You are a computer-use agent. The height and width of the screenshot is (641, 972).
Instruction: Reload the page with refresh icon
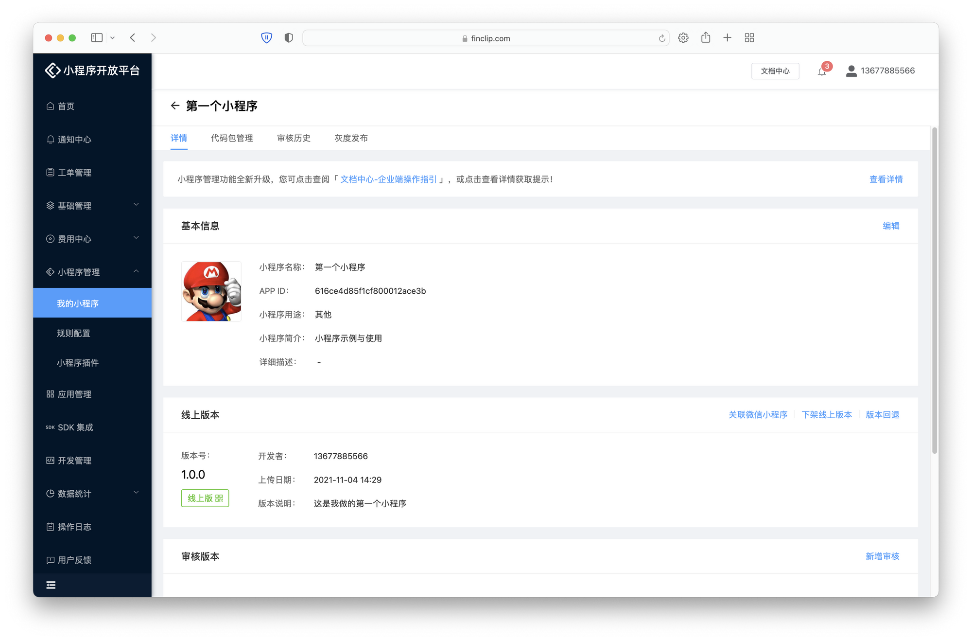tap(661, 38)
